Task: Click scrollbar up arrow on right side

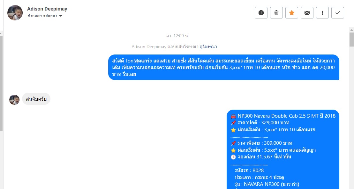Action: [x=351, y=30]
